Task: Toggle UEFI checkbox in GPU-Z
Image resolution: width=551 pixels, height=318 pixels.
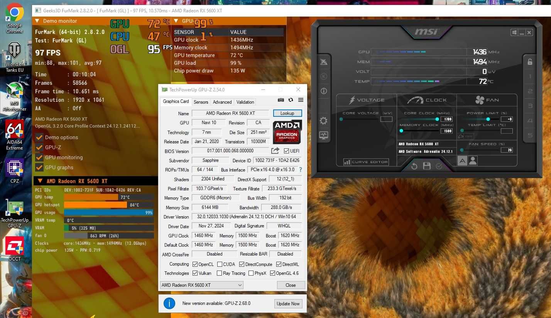Action: pos(286,151)
